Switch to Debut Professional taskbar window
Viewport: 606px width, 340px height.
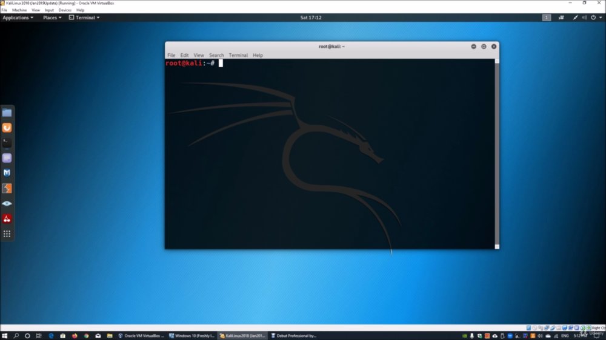tap(294, 336)
